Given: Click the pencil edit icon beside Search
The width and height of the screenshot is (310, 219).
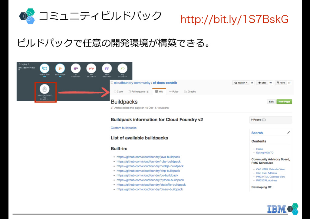Looking at the screenshot, I should click(289, 132).
